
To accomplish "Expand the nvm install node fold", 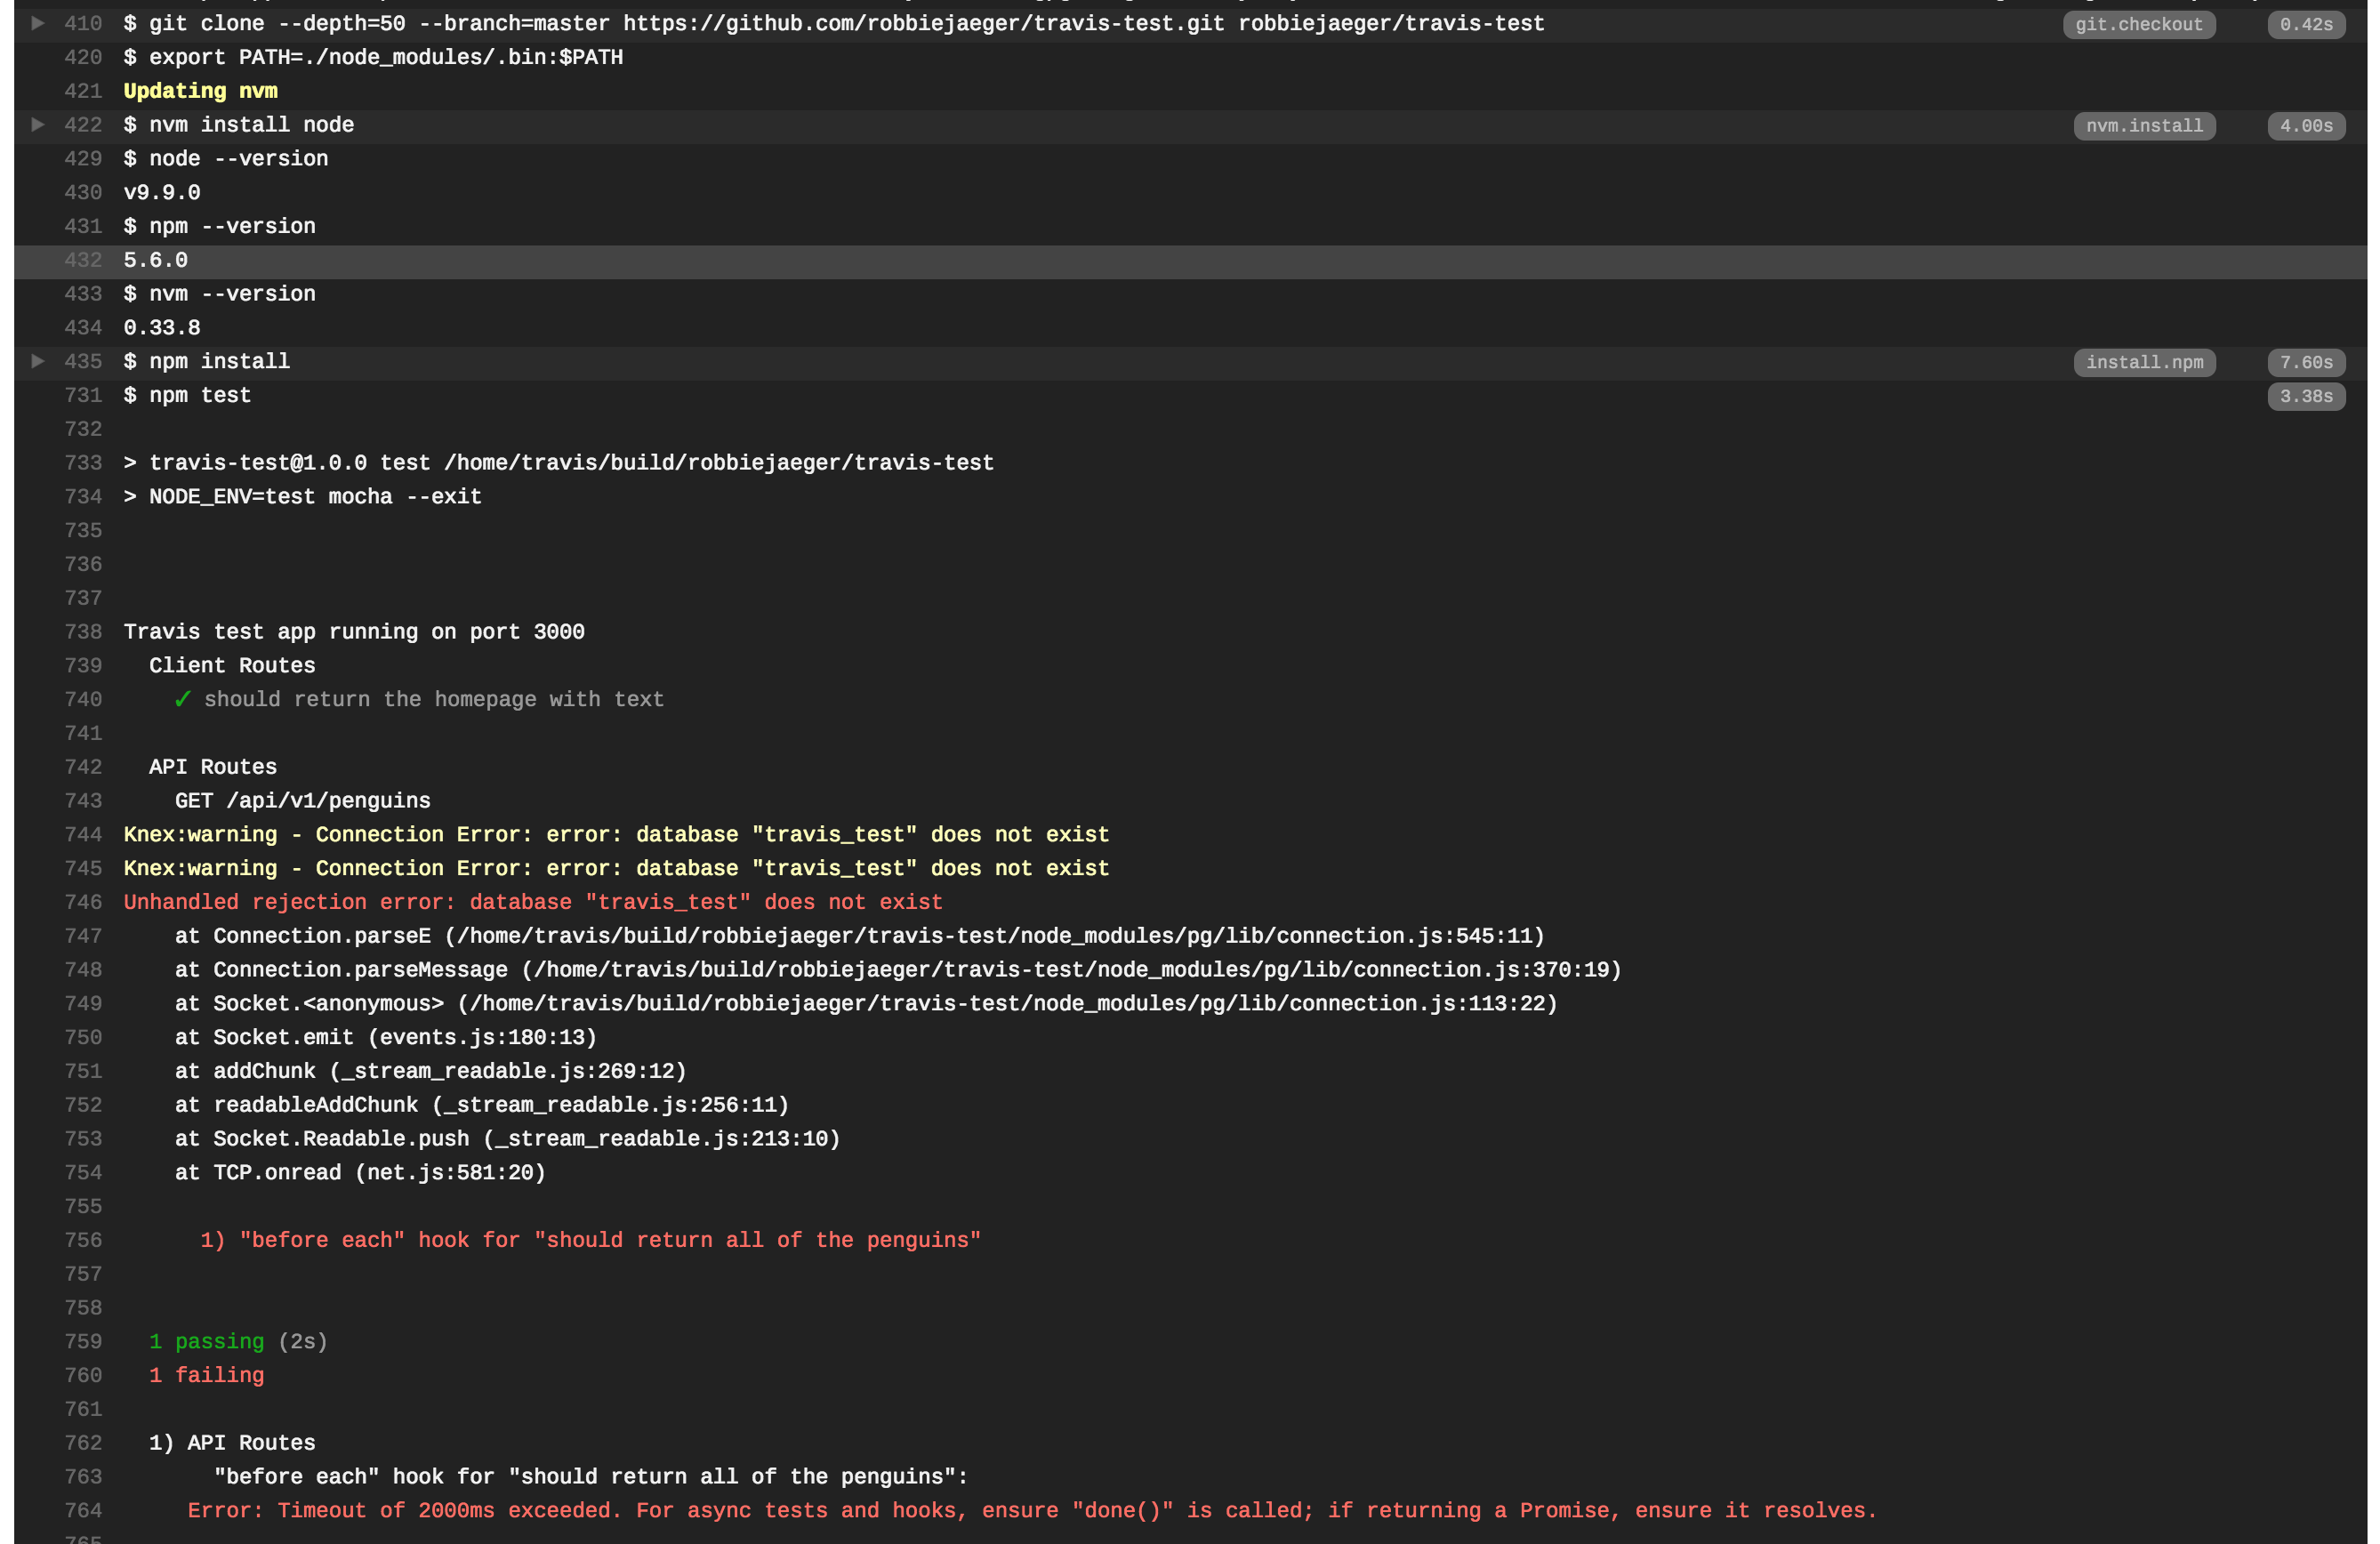I will (x=37, y=124).
